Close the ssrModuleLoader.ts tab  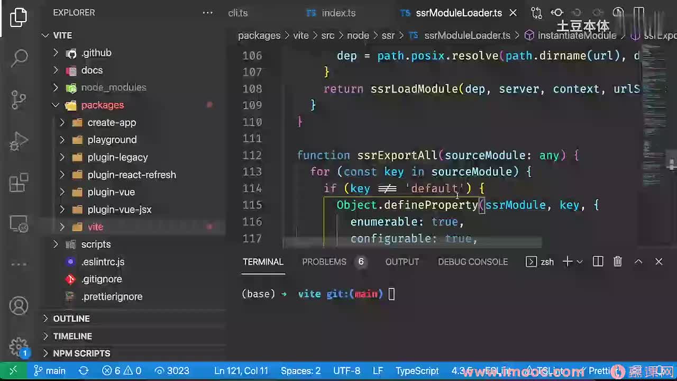(x=513, y=13)
